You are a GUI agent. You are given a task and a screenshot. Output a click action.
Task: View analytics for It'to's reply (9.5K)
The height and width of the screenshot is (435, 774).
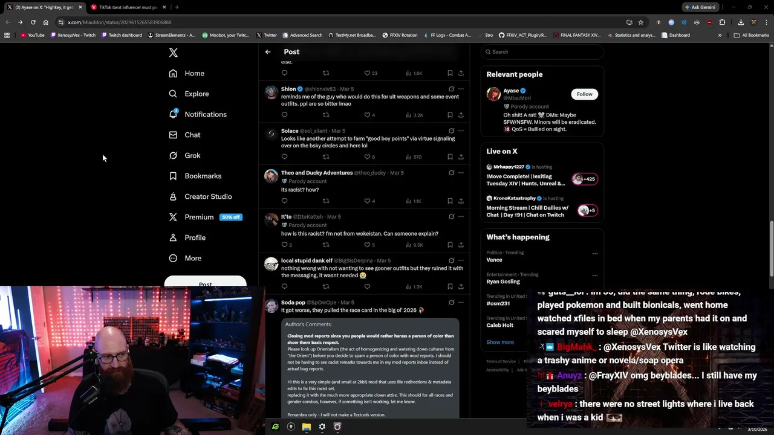click(x=414, y=245)
